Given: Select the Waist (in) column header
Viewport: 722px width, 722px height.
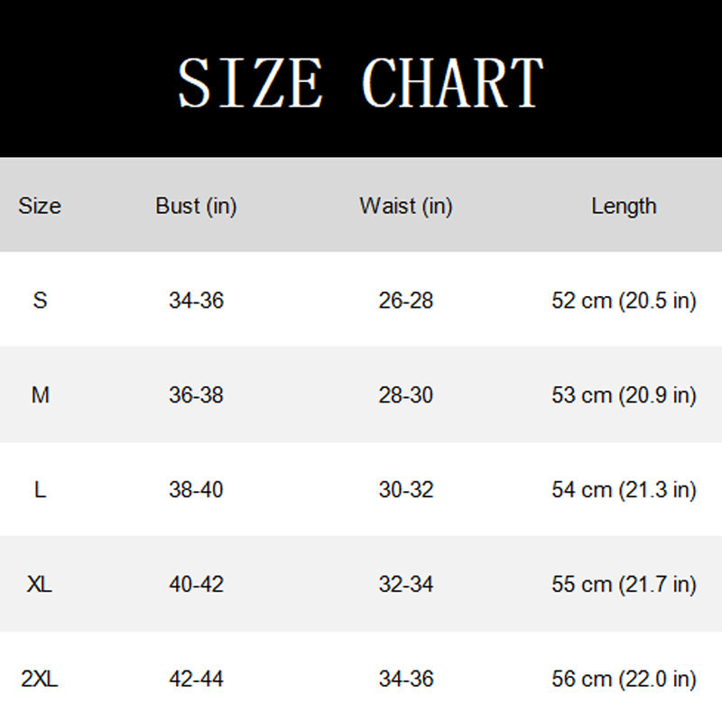Looking at the screenshot, I should (406, 206).
